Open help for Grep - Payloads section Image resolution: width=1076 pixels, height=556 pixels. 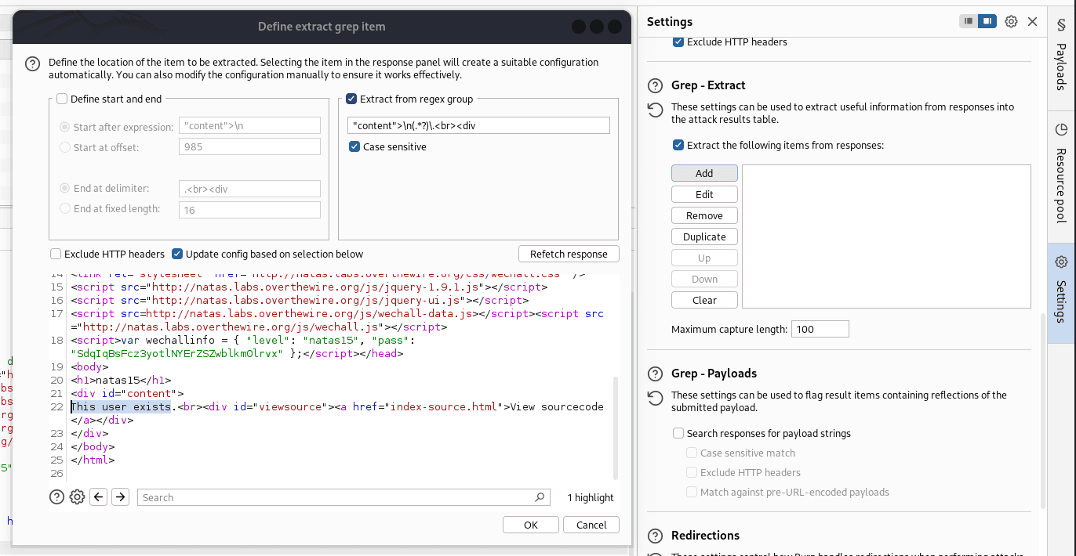tap(655, 374)
